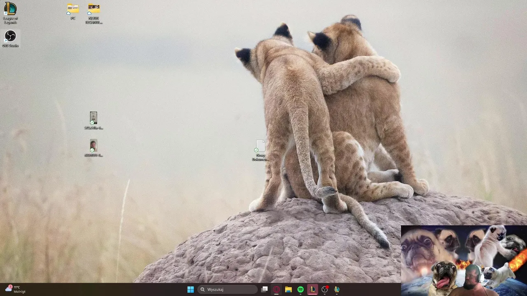Screen dimensions: 527x296
Task: Open the Windows Start menu
Action: click(191, 289)
